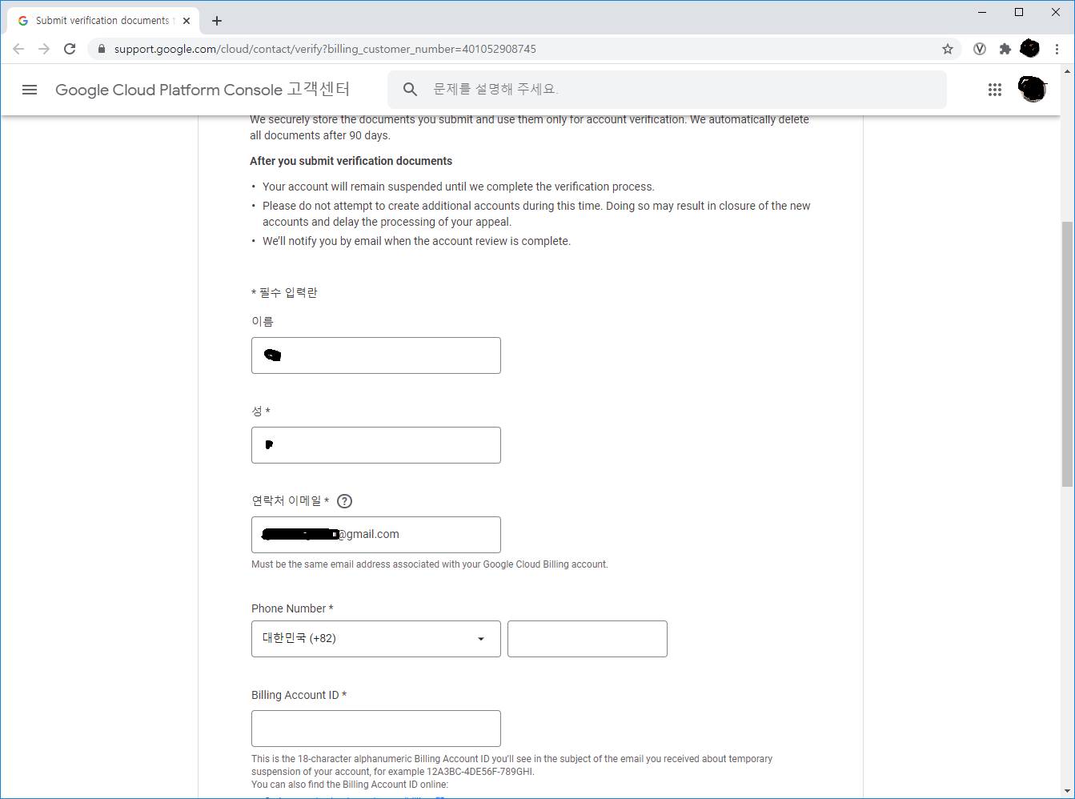The width and height of the screenshot is (1075, 799).
Task: Maximize the browser window
Action: point(1019,12)
